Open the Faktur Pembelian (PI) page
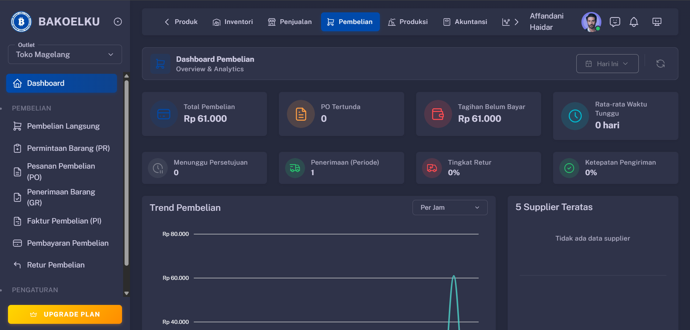This screenshot has height=330, width=690. click(x=64, y=221)
